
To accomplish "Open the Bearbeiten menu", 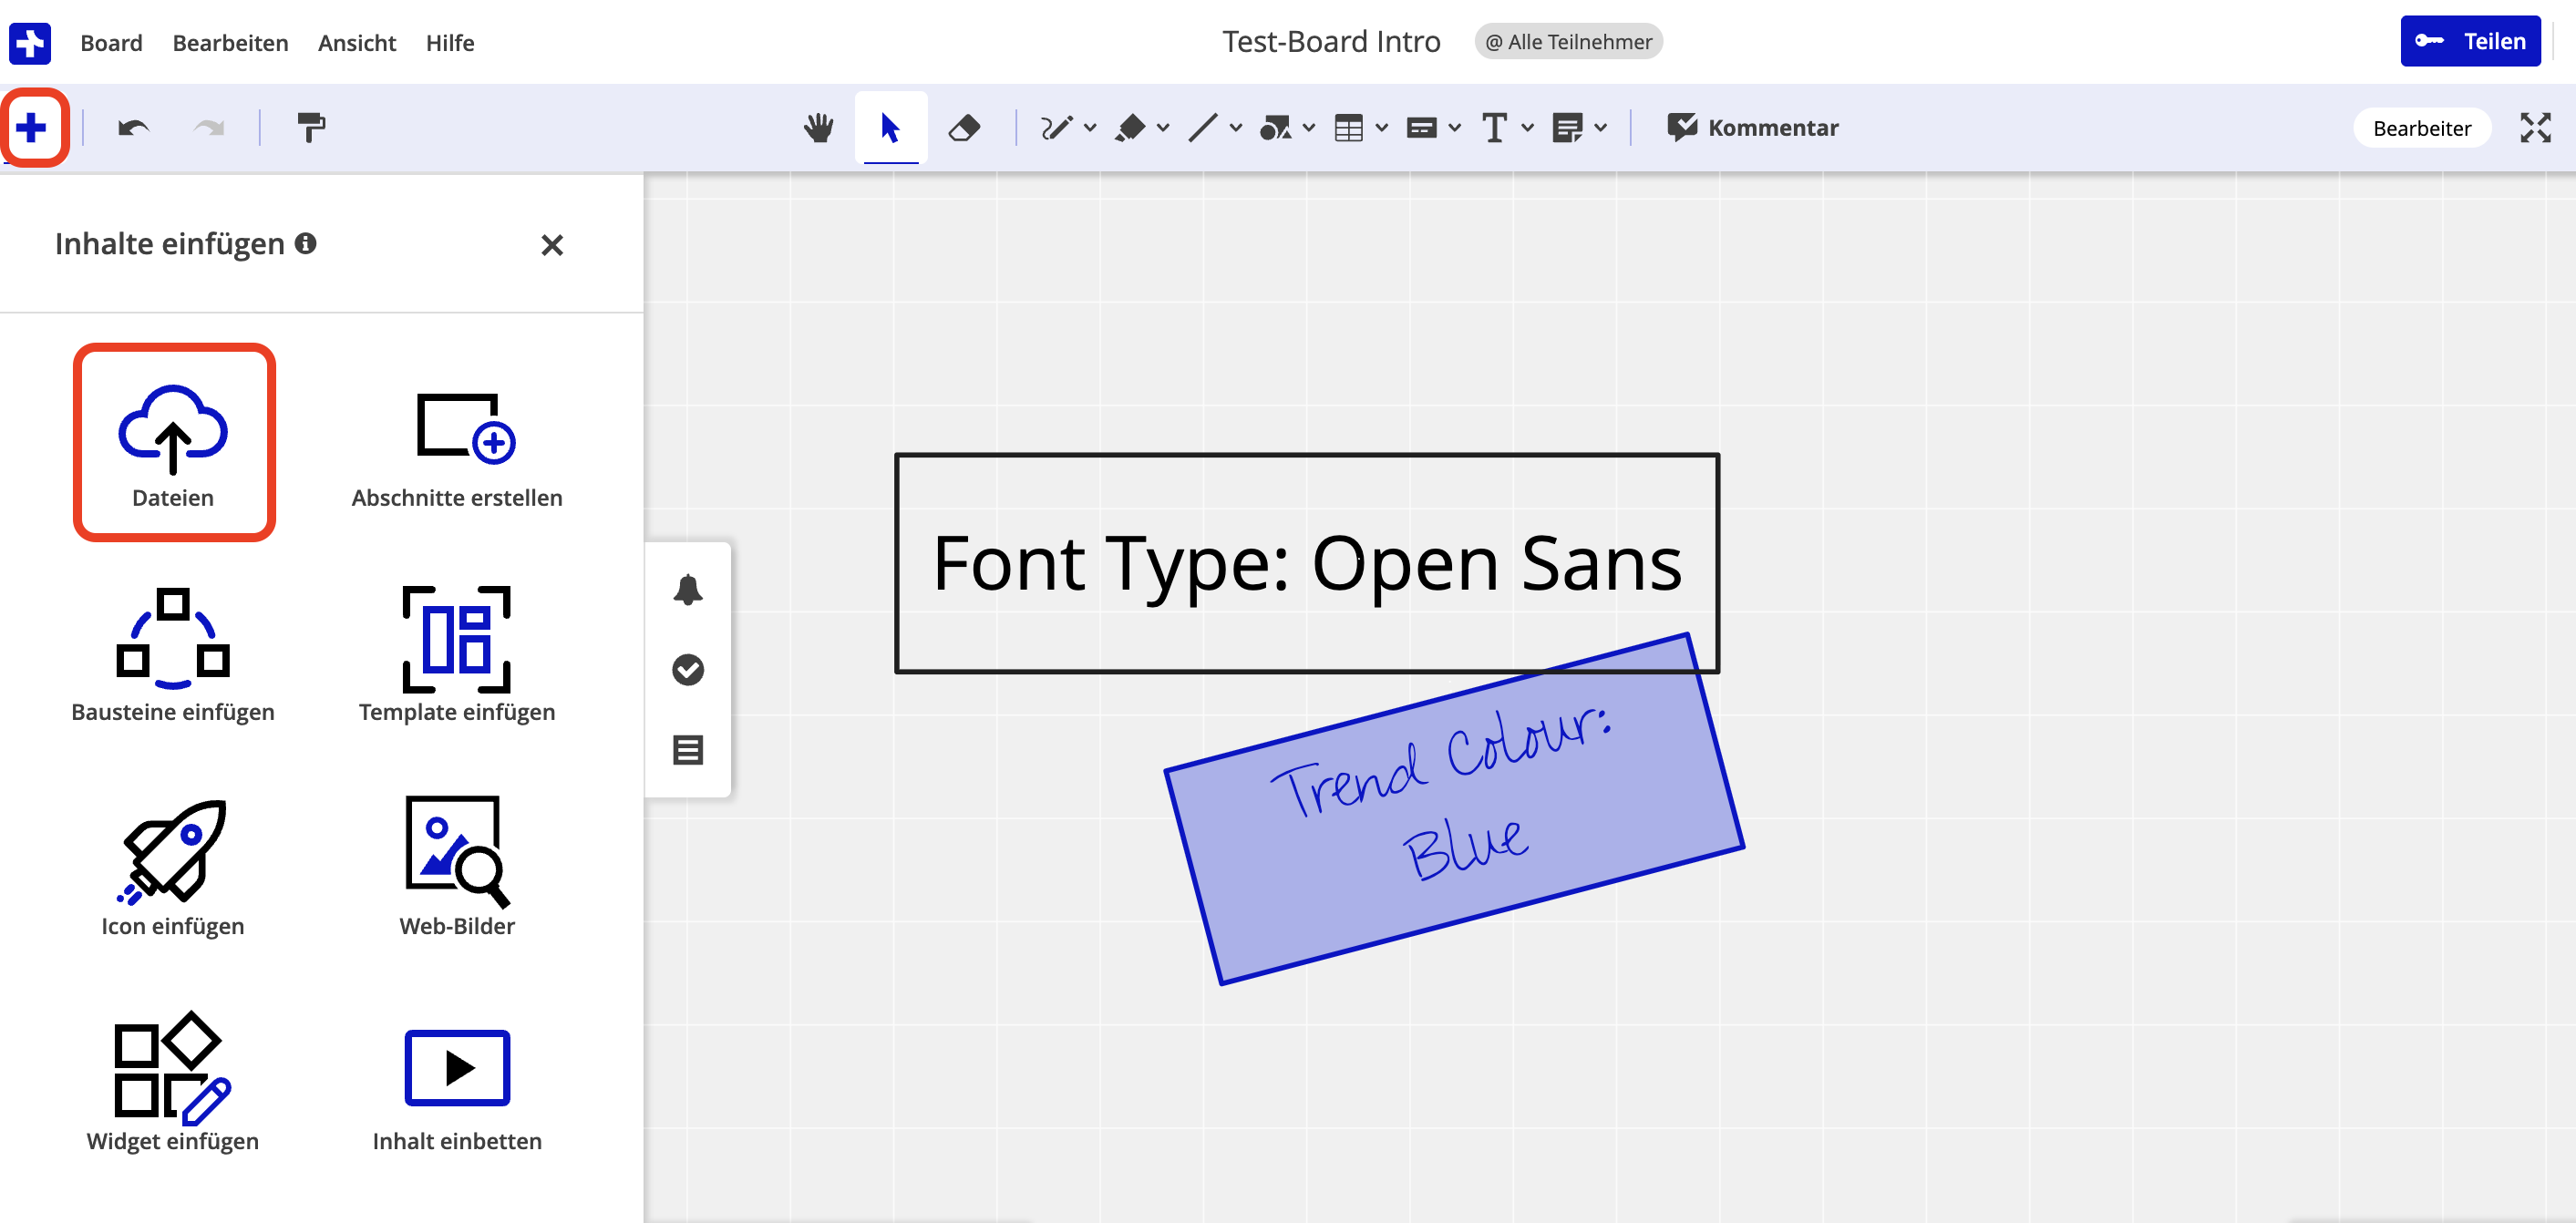I will click(x=230, y=42).
